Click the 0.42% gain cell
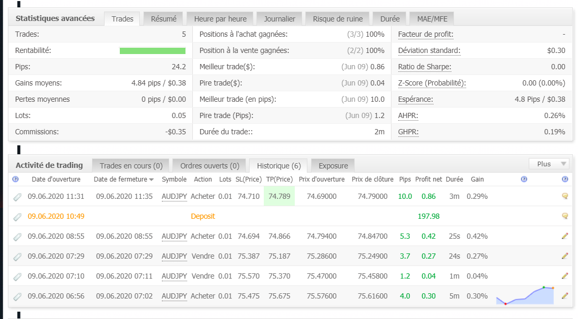Image resolution: width=578 pixels, height=319 pixels. (x=477, y=236)
